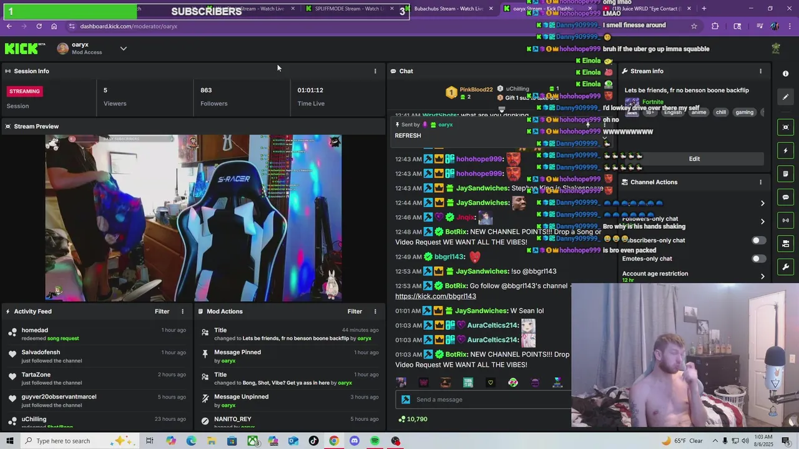Image resolution: width=799 pixels, height=449 pixels.
Task: Click the moderator hammer icon in chat input
Action: [406, 400]
